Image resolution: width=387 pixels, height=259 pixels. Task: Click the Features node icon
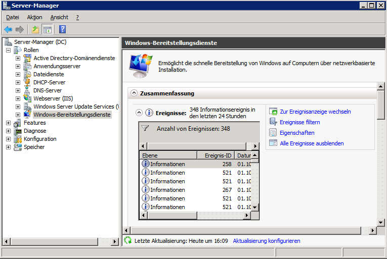point(18,123)
